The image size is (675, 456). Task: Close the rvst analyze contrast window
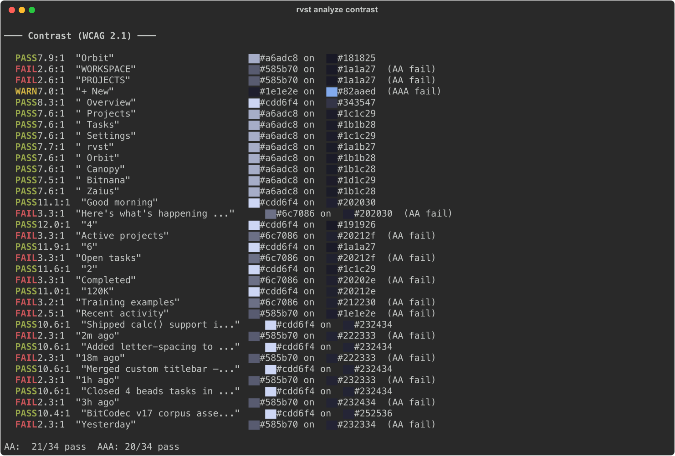coord(12,10)
